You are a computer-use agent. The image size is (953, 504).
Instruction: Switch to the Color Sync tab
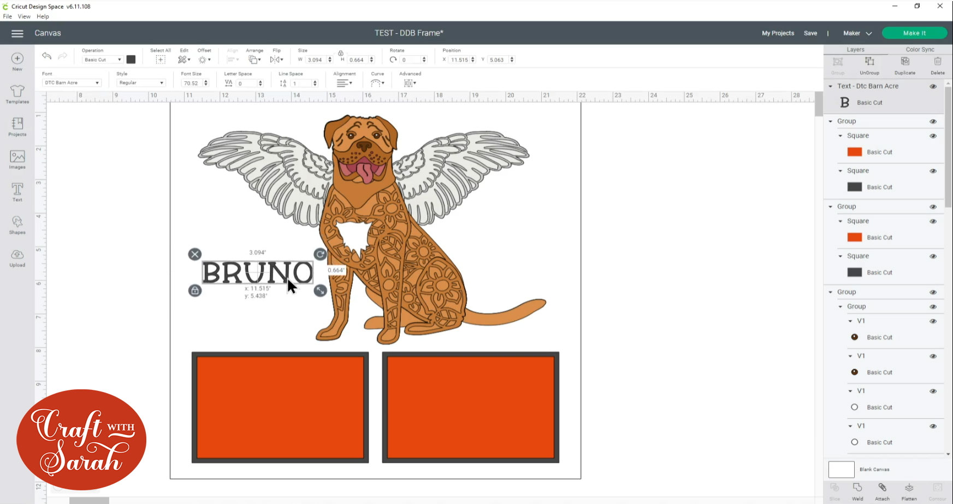[920, 49]
